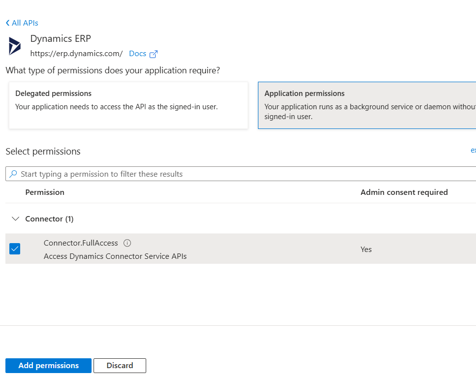The height and width of the screenshot is (376, 476).
Task: Focus the permission filter search box
Action: [241, 174]
